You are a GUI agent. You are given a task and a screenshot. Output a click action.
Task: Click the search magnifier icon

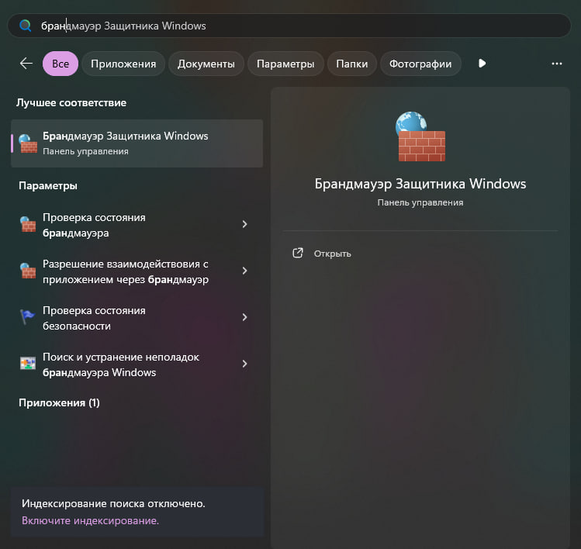tap(25, 26)
